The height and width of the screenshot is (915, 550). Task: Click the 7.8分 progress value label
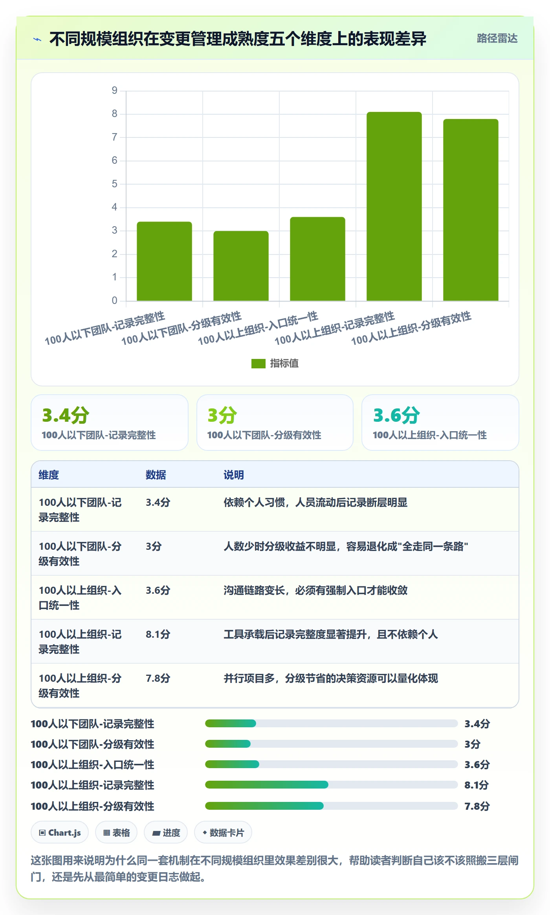click(477, 806)
